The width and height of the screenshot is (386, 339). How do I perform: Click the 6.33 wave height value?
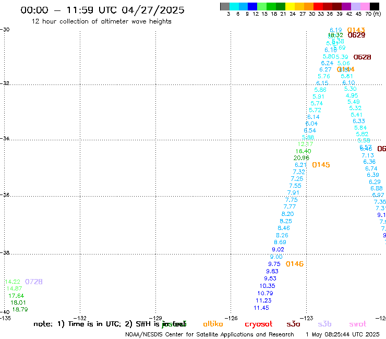point(359,121)
